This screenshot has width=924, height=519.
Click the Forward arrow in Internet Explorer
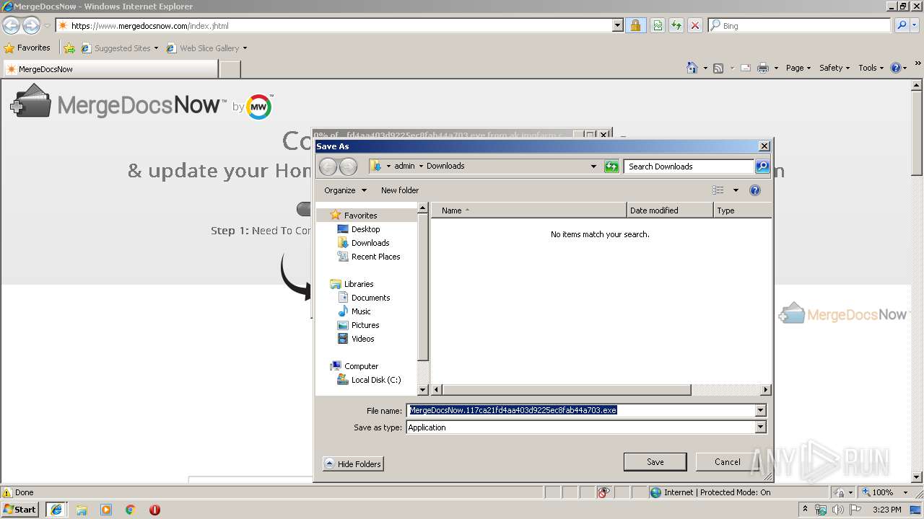tap(31, 26)
